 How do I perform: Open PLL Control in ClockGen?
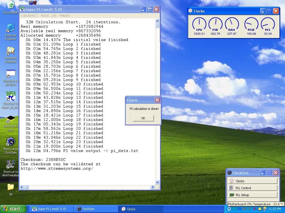(x=253, y=188)
